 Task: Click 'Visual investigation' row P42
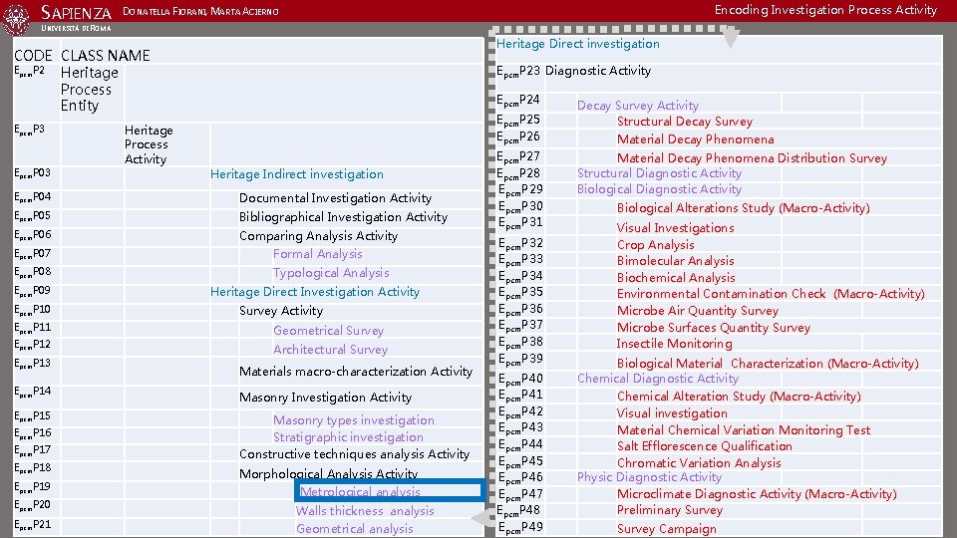tap(672, 413)
